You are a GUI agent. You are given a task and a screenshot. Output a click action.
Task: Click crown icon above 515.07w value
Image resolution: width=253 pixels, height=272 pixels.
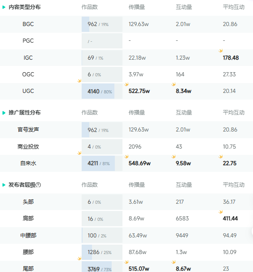pos(126,262)
